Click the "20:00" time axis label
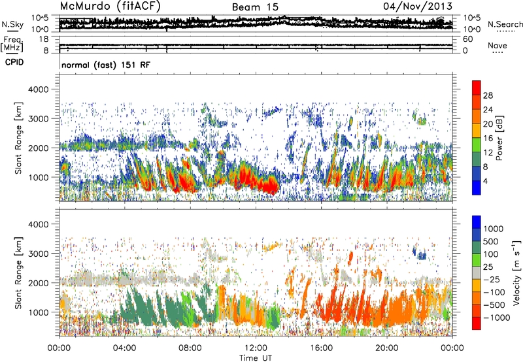The height and width of the screenshot is (362, 523). tap(386, 348)
